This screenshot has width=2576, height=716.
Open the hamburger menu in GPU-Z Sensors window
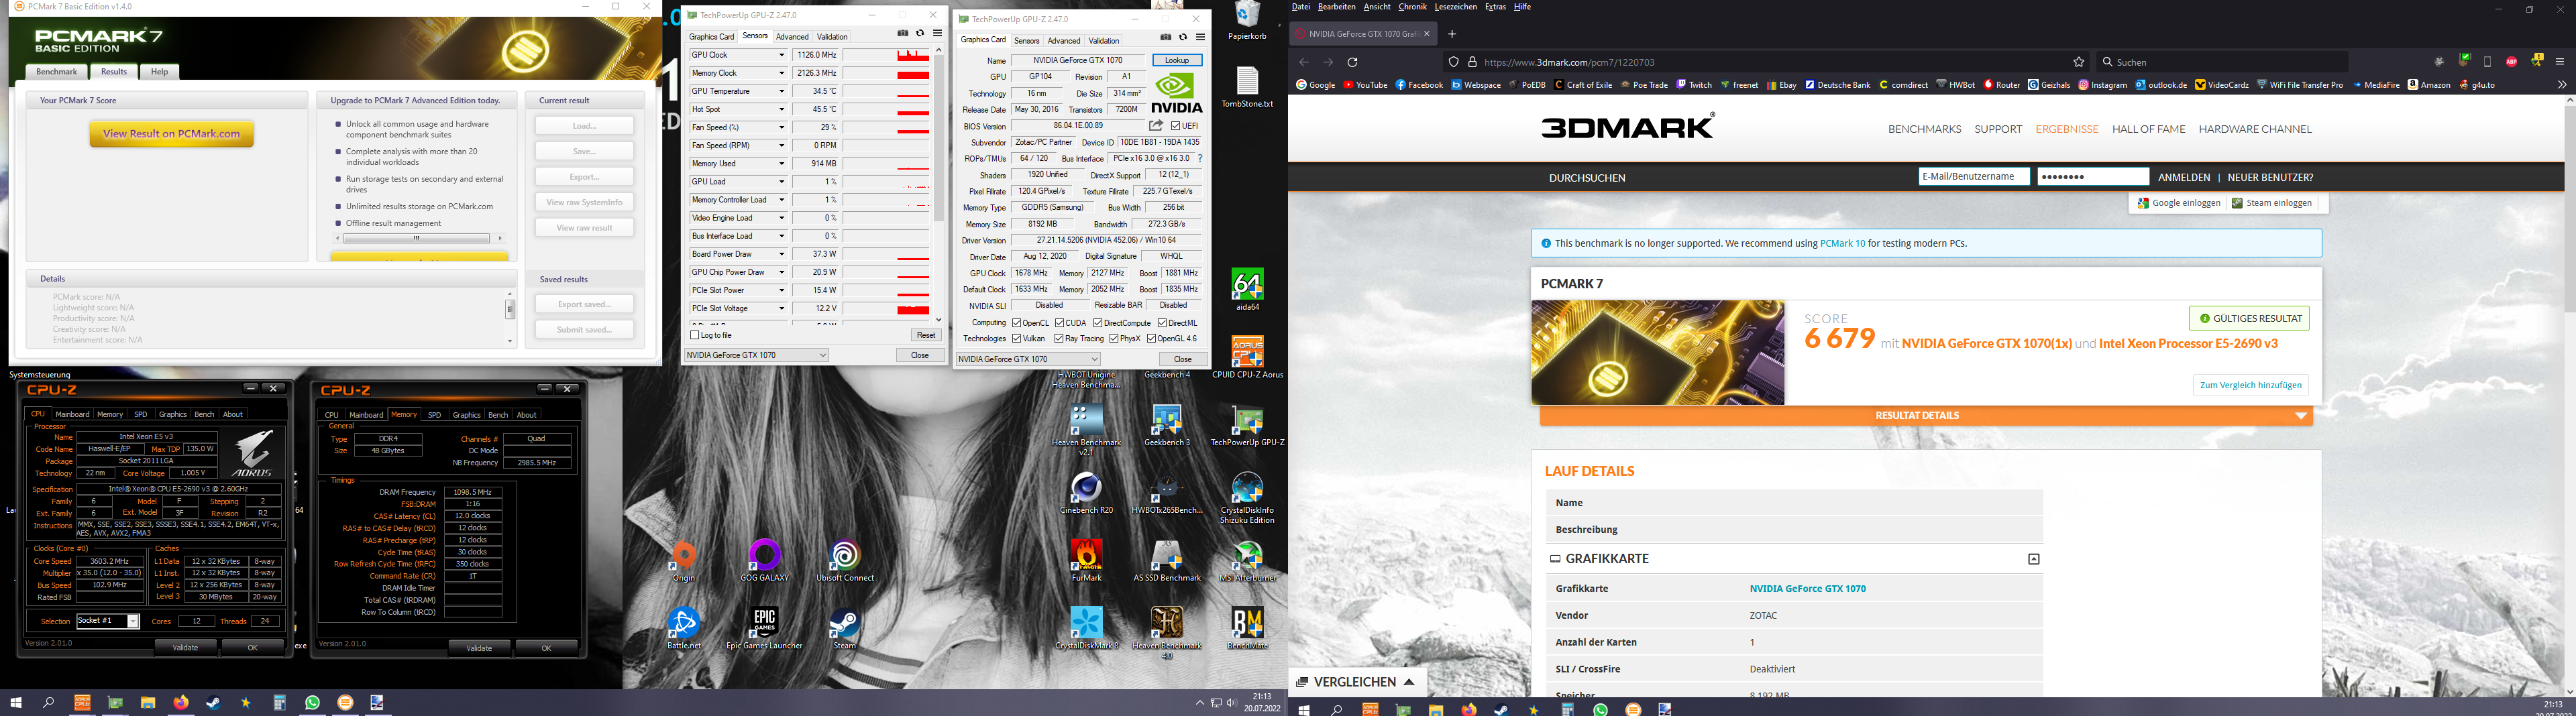point(937,34)
